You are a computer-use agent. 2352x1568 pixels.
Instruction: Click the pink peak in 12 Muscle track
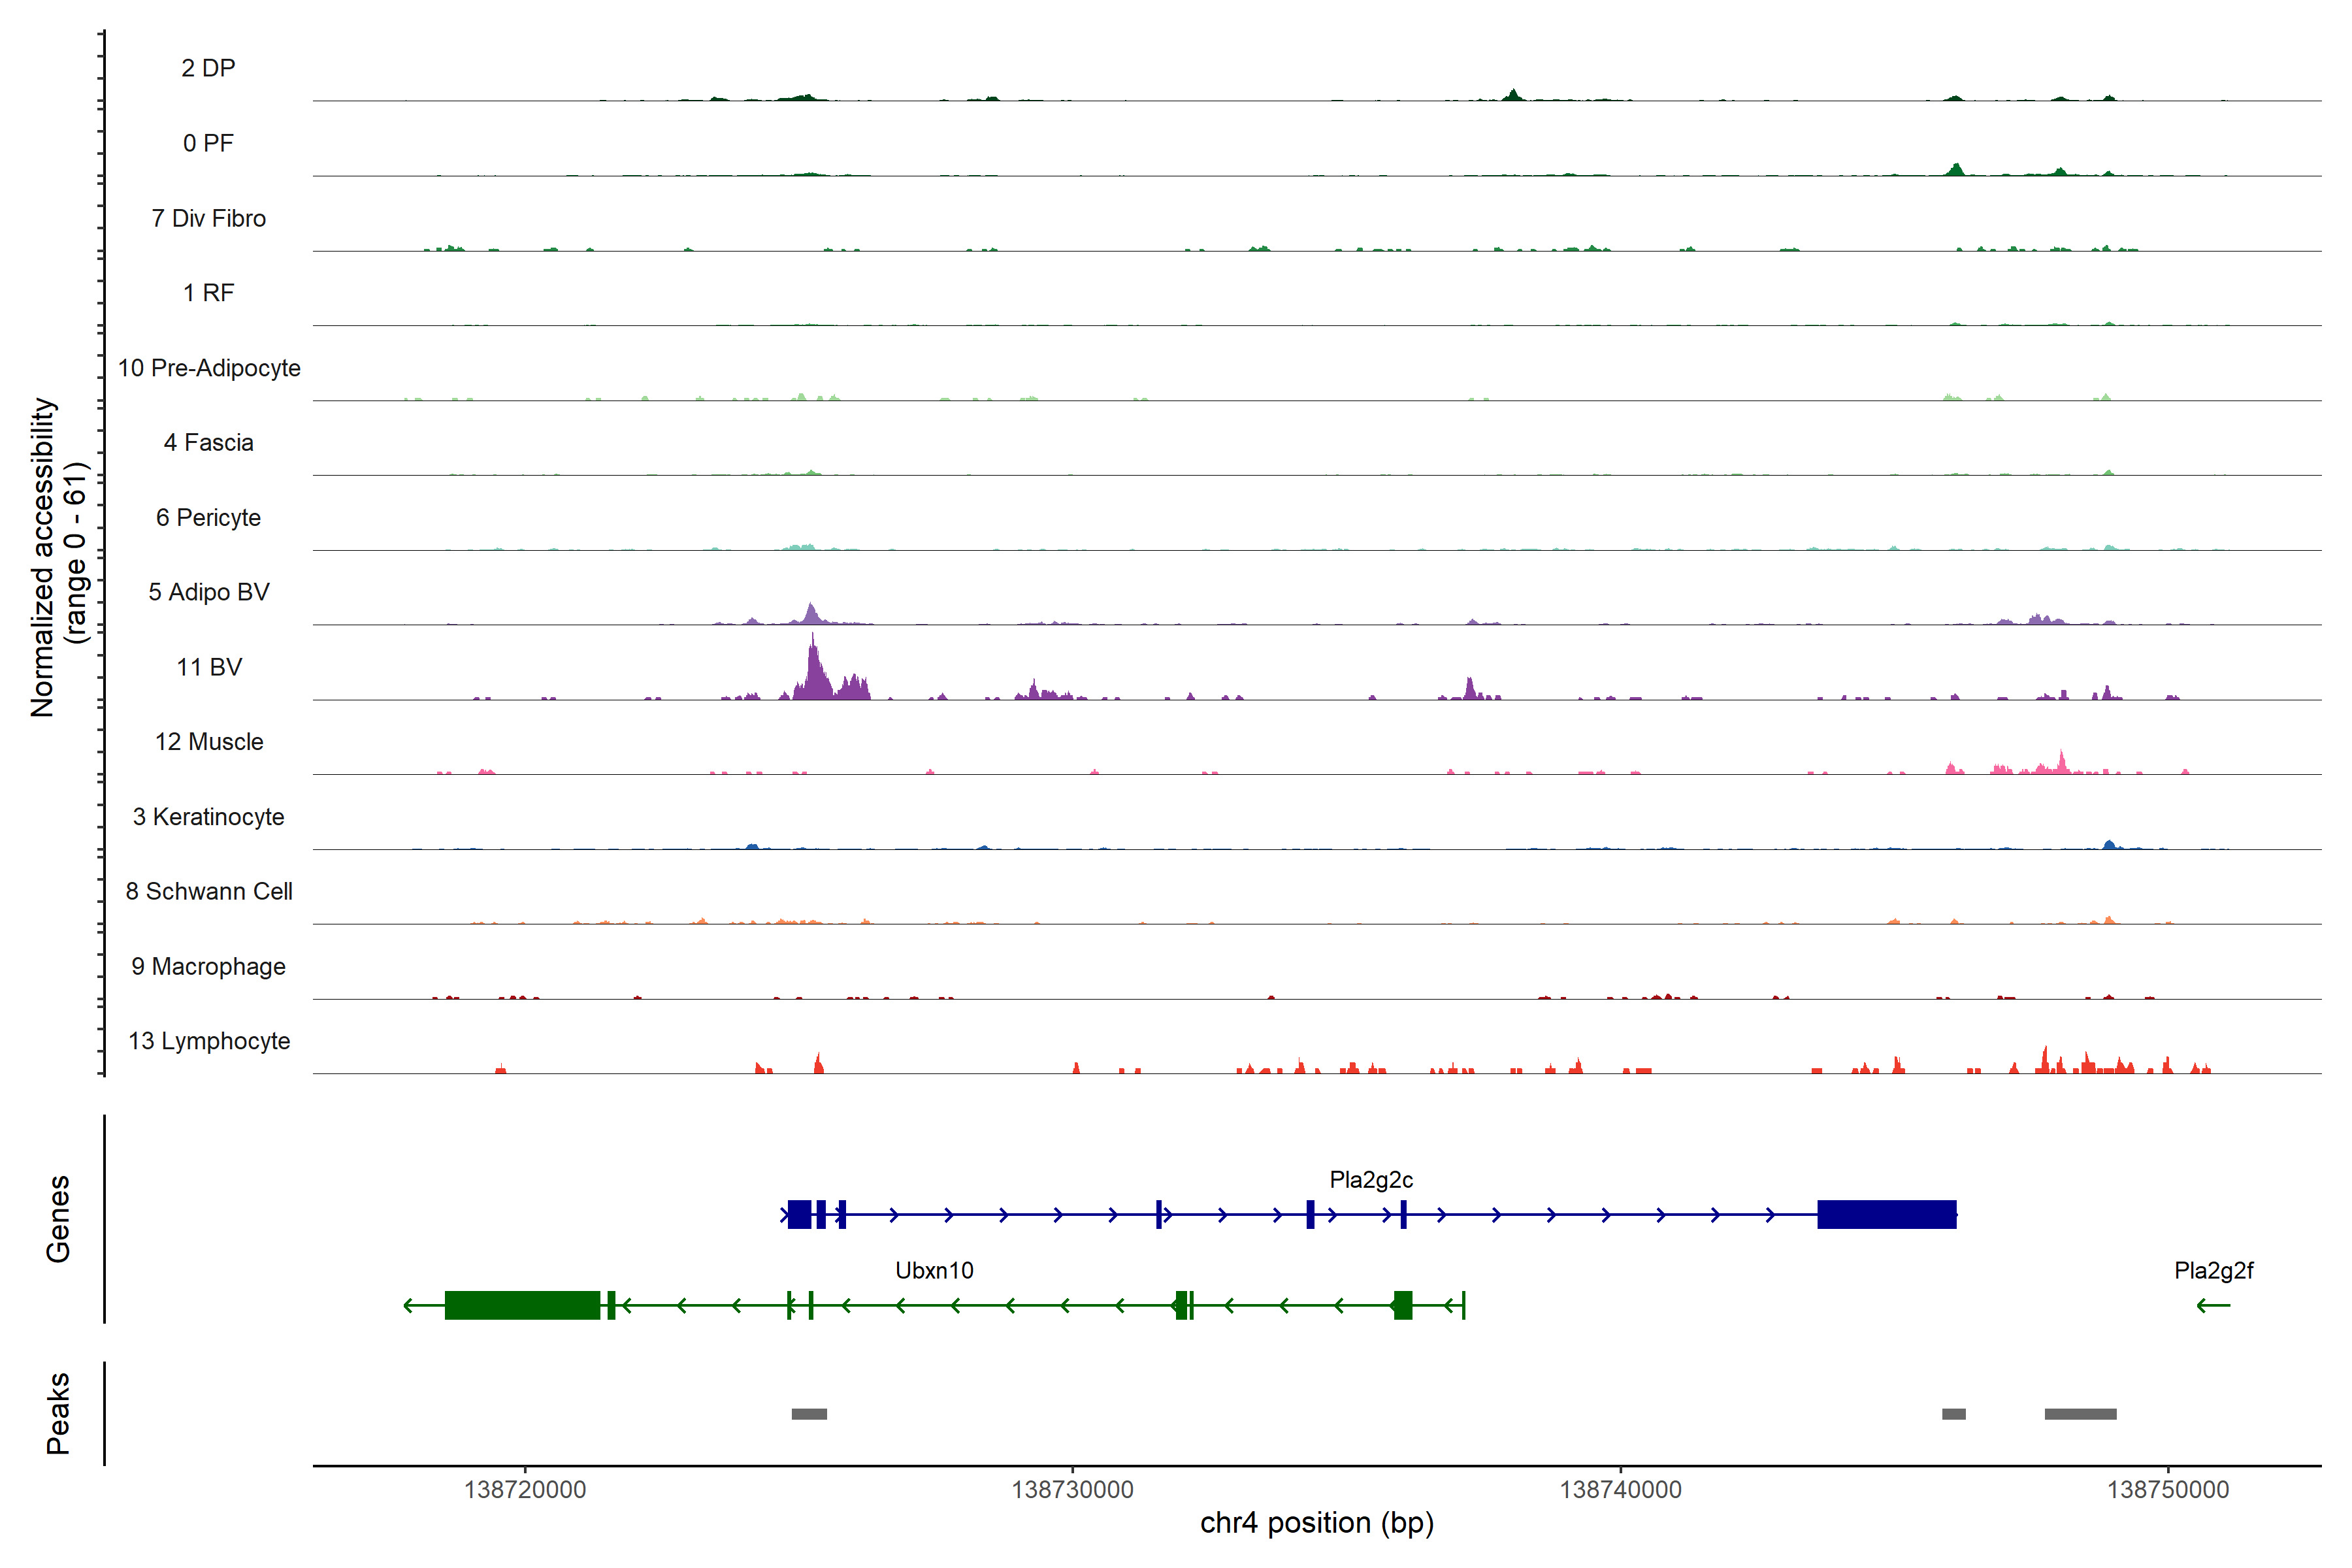pos(2061,762)
